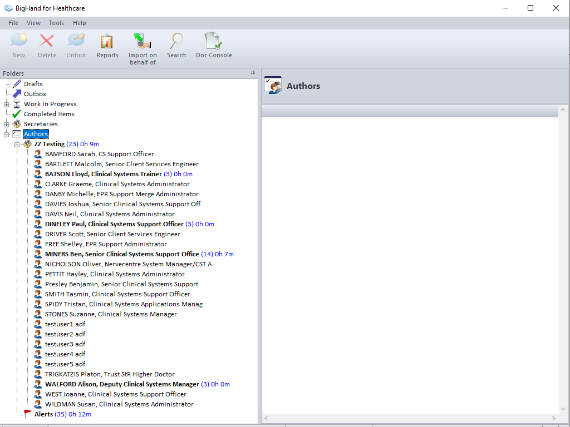570x427 pixels.
Task: Click the Unlock toolbar icon
Action: [x=76, y=40]
